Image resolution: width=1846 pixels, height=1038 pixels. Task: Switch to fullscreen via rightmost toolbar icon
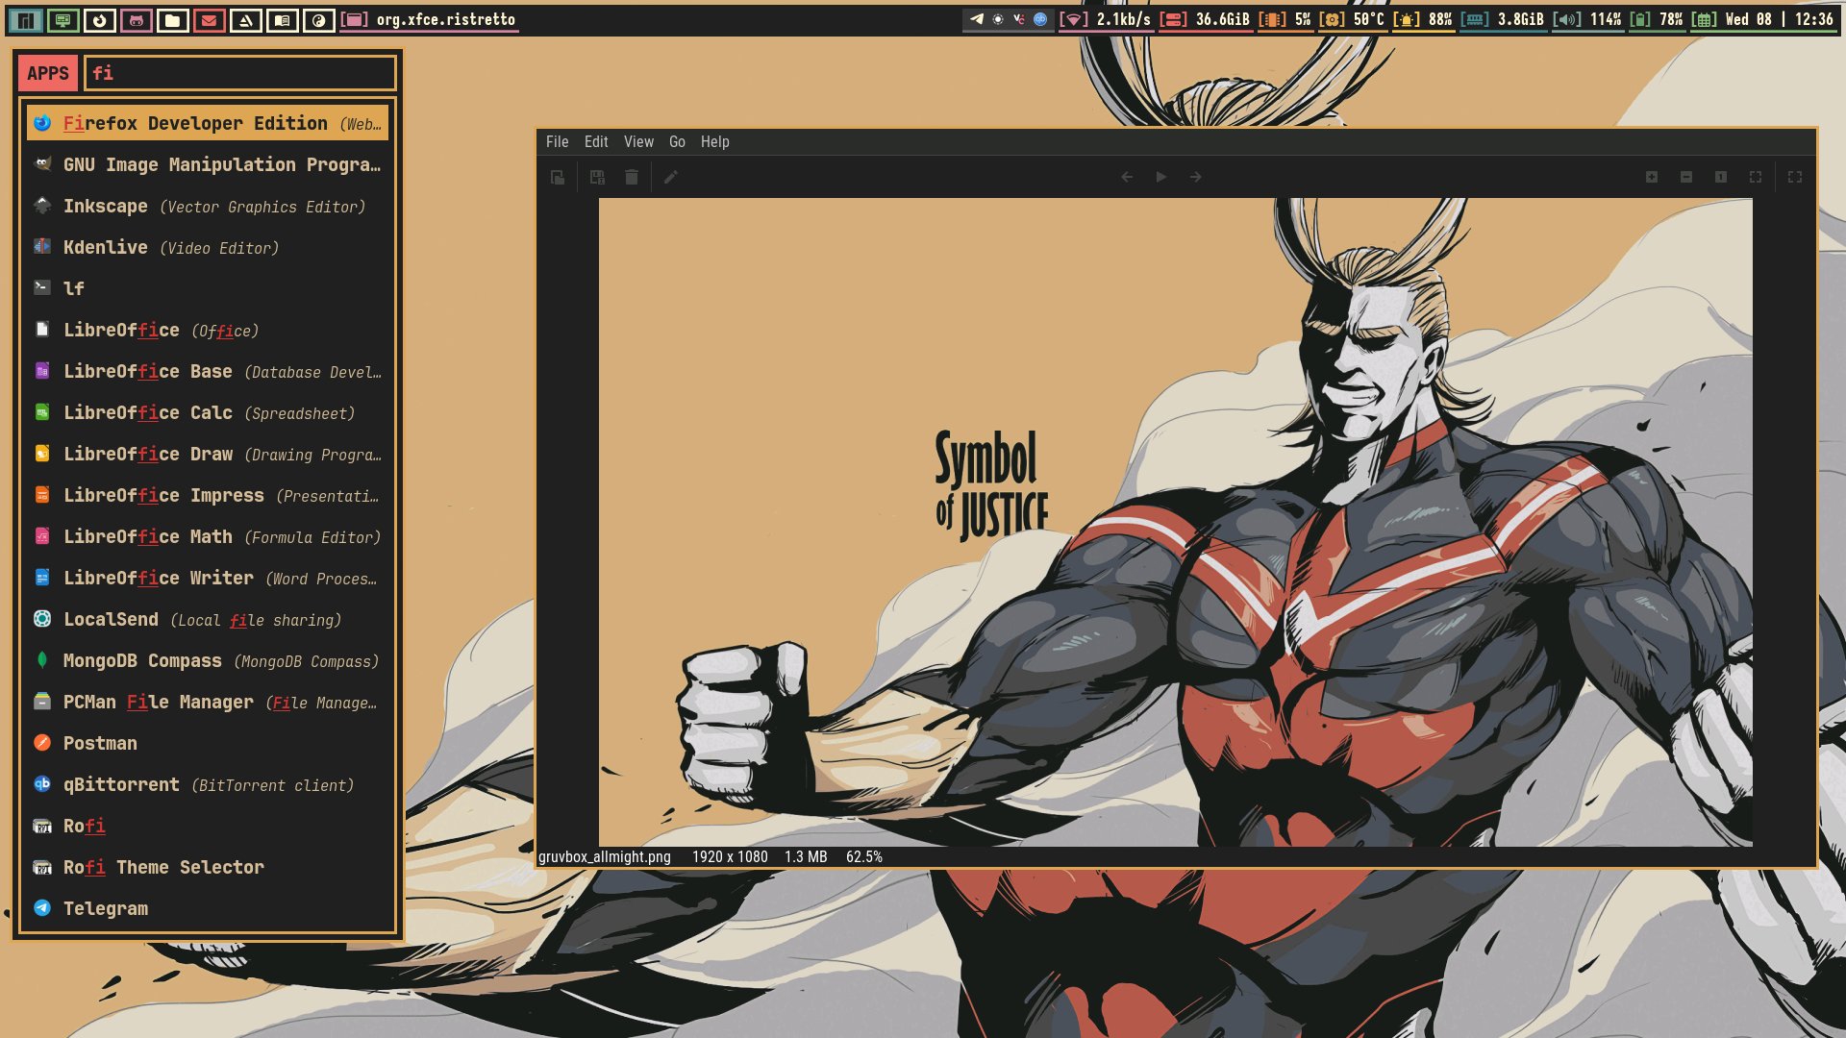(1795, 177)
